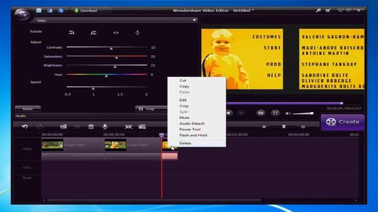Viewport: 378px width, 212px height.
Task: Switch preview to full screen icon
Action: pyautogui.click(x=275, y=113)
